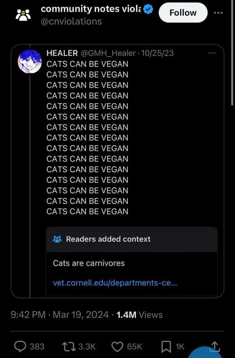This screenshot has height=358, width=235.
Task: Click the Readers added context community icon
Action: (x=58, y=239)
